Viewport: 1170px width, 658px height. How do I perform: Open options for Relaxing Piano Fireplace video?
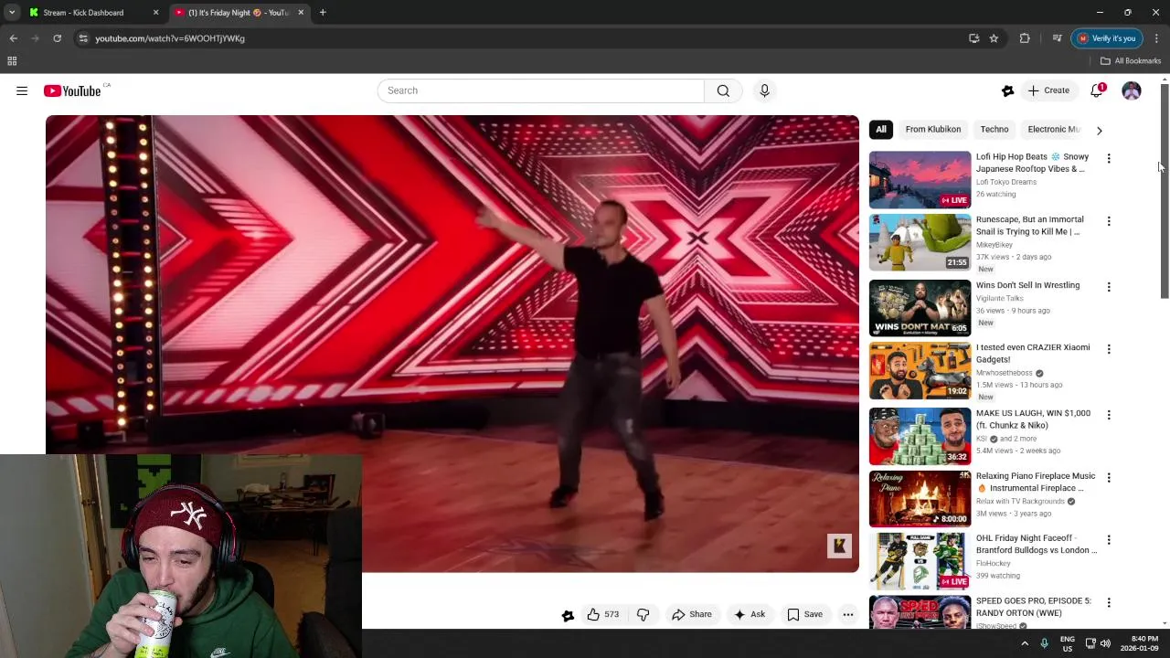[x=1109, y=478]
